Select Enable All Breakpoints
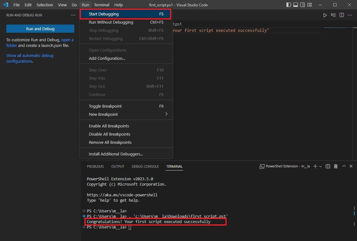Screen dimensions: 357x241 coord(109,125)
